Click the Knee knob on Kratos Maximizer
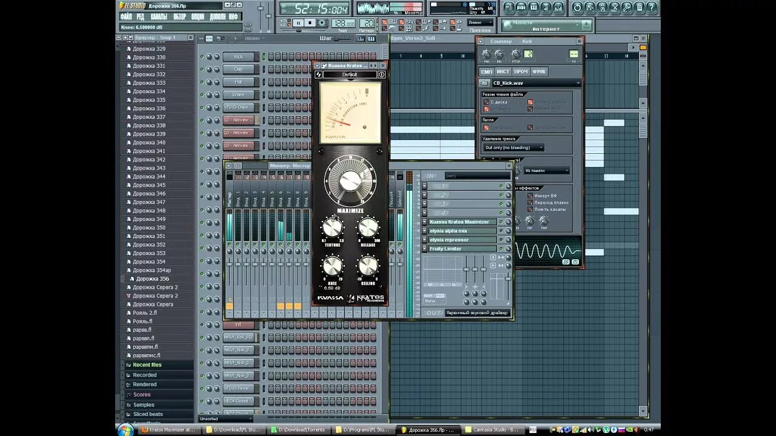Viewport: 776px width, 436px height. [x=332, y=266]
